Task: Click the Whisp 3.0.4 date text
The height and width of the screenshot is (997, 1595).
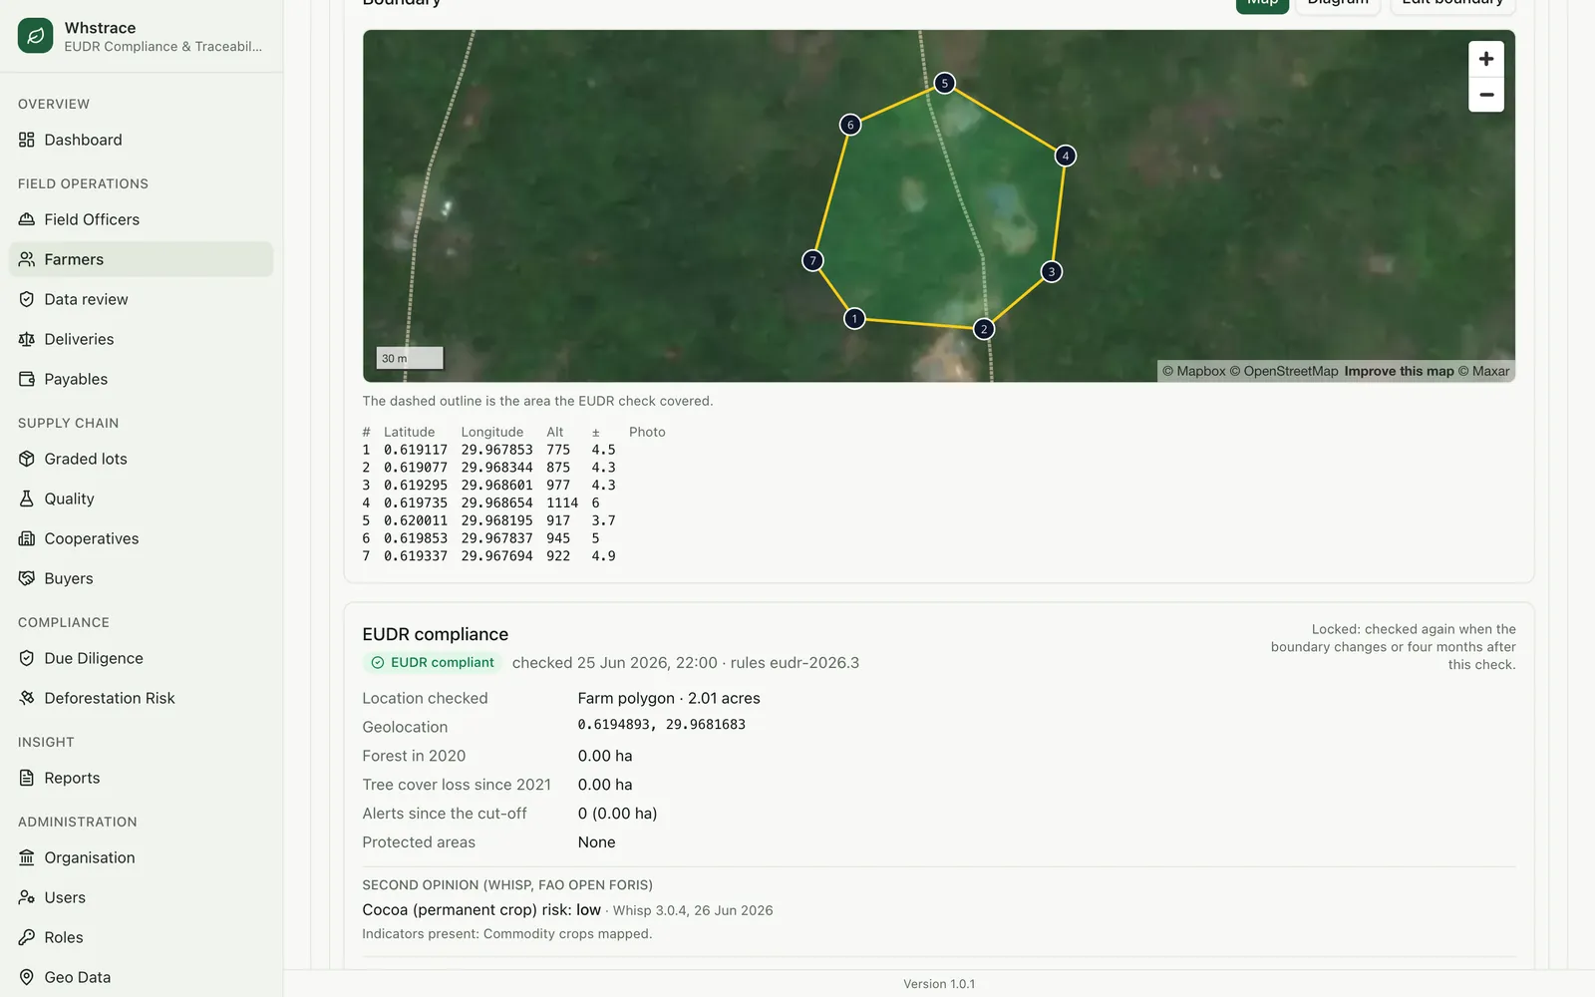Action: (693, 910)
